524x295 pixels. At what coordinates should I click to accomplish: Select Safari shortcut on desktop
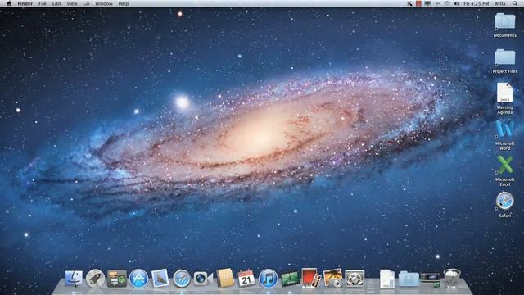(x=504, y=204)
